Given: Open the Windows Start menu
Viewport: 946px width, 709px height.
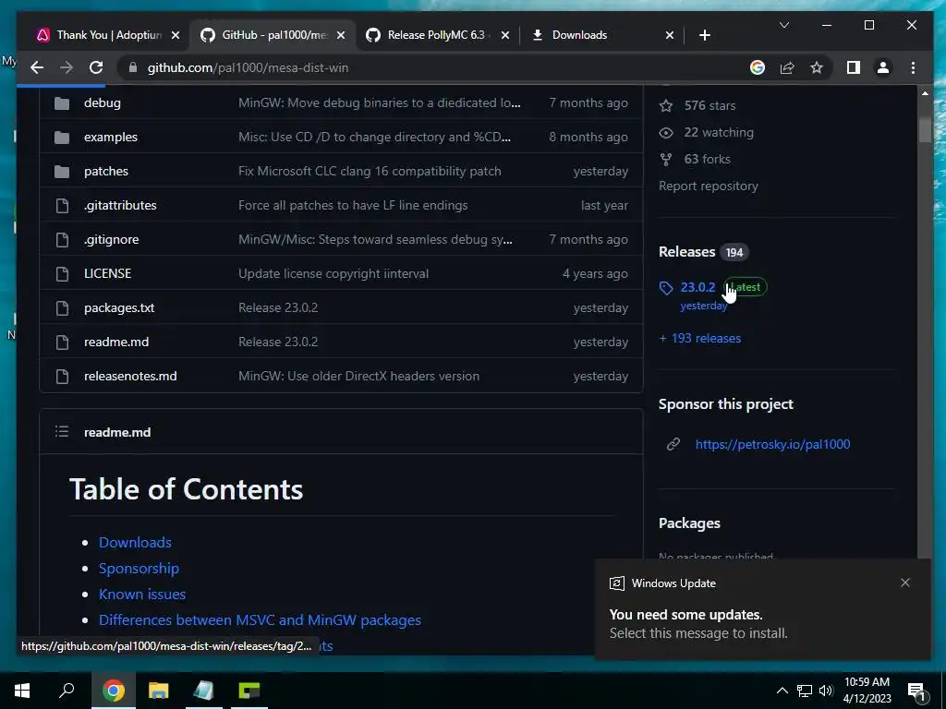Looking at the screenshot, I should click(22, 691).
